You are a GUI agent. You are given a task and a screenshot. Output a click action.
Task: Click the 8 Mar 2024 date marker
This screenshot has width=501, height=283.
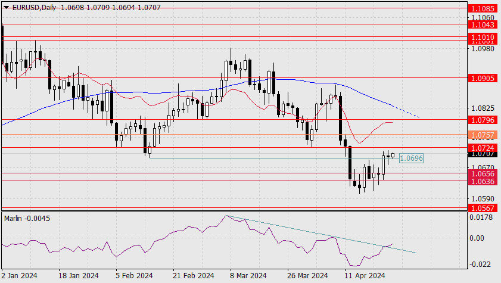(x=248, y=276)
